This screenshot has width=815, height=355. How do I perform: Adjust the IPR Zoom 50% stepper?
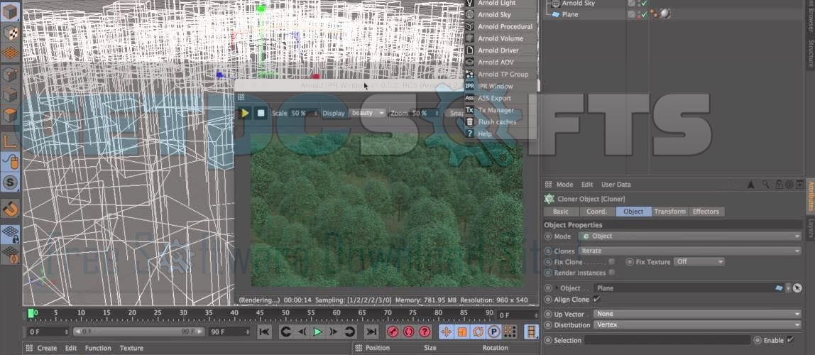437,113
